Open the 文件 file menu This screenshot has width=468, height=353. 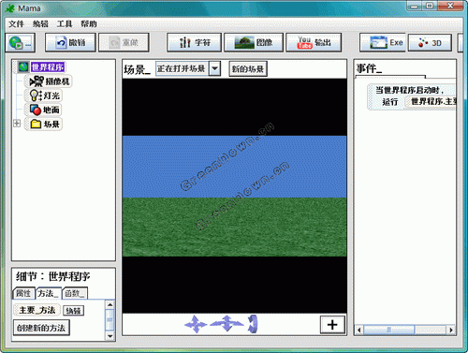[x=16, y=23]
